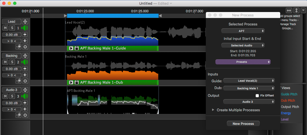Click the horizontal zoom fit icon
The image size is (307, 135).
point(289,11)
